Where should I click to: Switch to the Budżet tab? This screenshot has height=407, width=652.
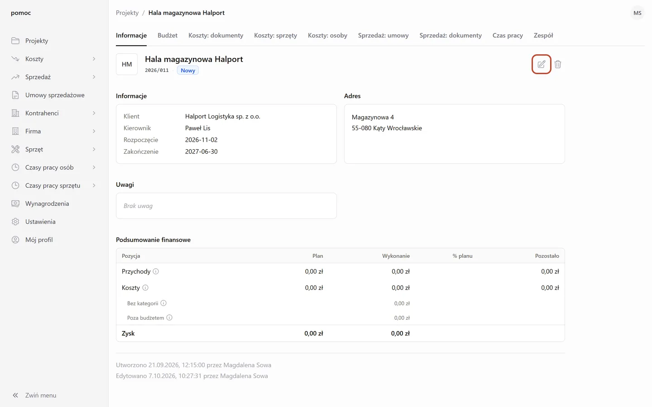168,35
